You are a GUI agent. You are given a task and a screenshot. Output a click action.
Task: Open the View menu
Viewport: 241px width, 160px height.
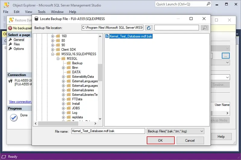click(x=29, y=12)
